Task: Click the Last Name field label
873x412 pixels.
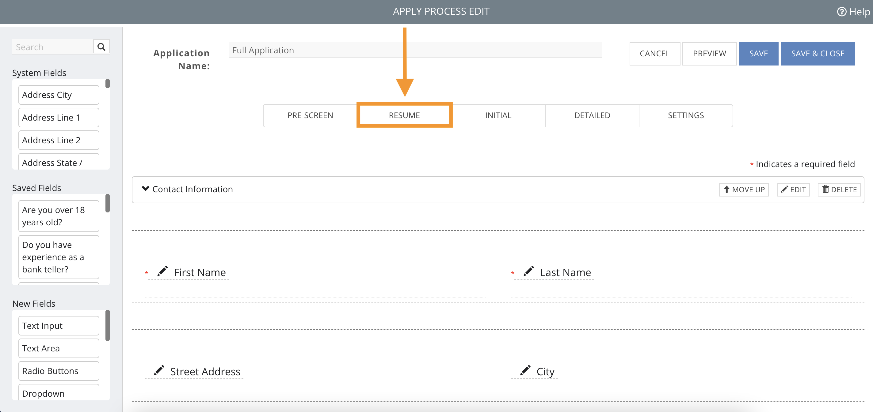Action: click(565, 272)
